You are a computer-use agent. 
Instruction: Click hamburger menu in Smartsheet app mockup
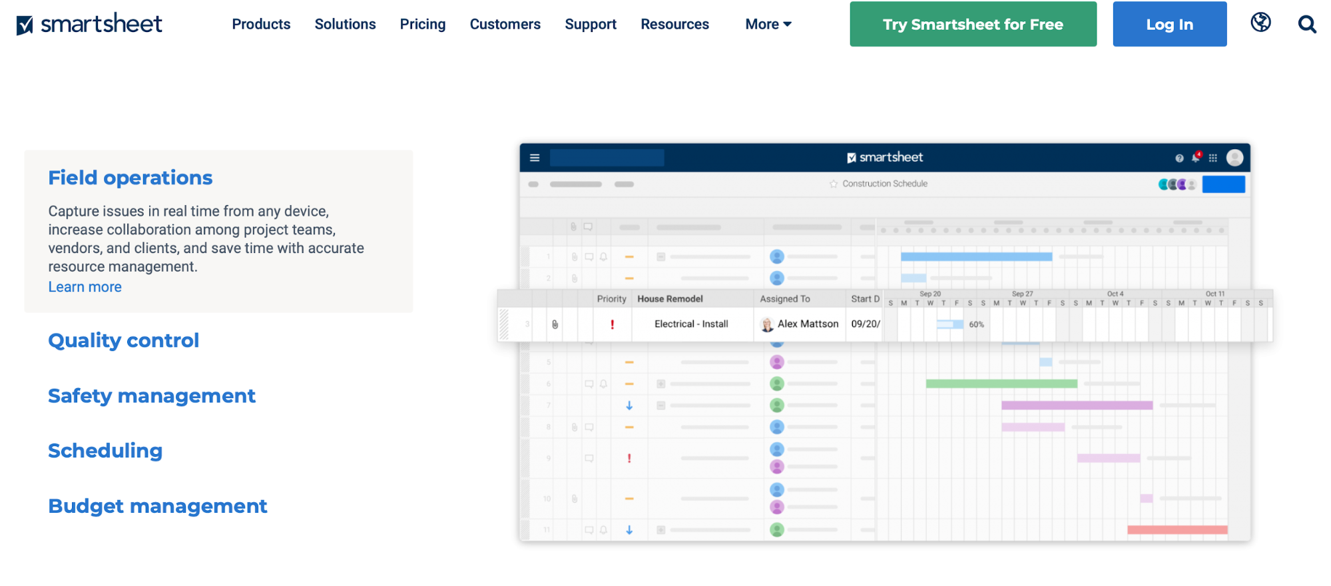535,158
